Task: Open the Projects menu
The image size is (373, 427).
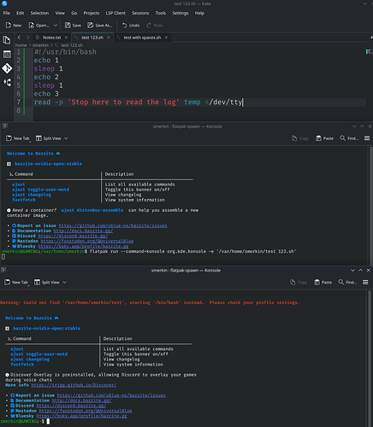Action: [x=92, y=13]
